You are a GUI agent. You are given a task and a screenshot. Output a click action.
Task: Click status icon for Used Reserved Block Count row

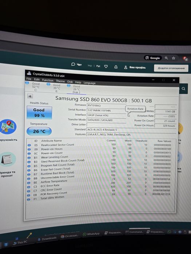tap(29, 162)
